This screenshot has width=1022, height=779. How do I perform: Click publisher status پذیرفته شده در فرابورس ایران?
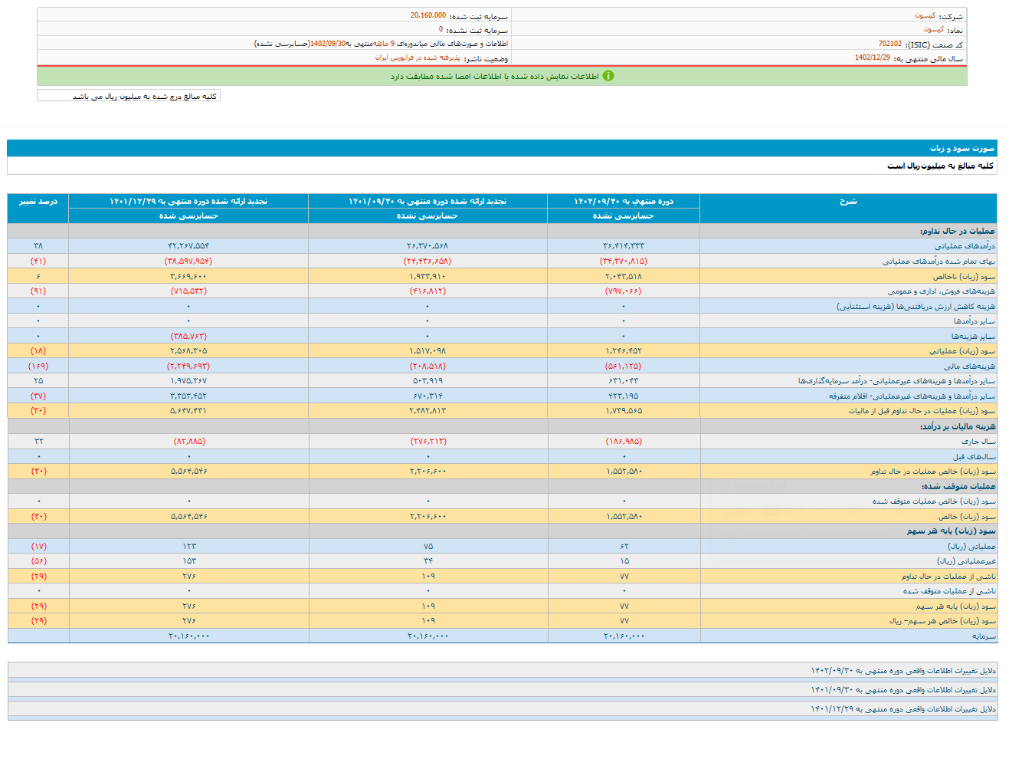(x=418, y=58)
